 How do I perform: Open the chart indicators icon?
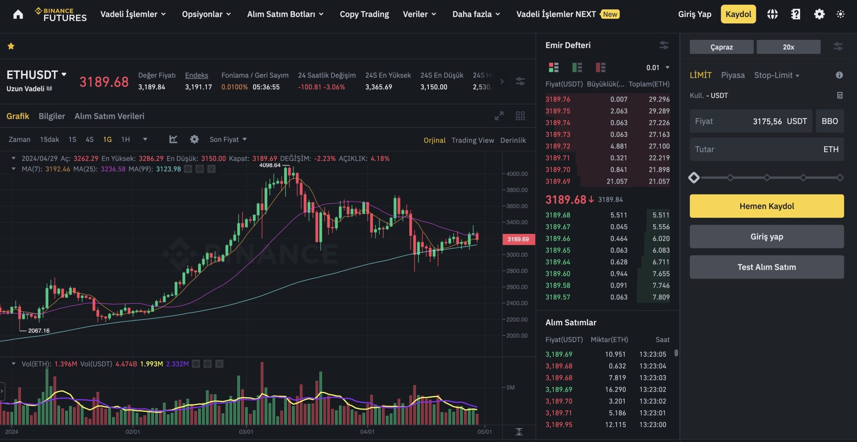[x=173, y=139]
